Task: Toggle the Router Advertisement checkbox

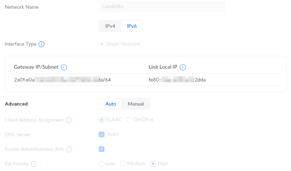Action: click(x=102, y=149)
